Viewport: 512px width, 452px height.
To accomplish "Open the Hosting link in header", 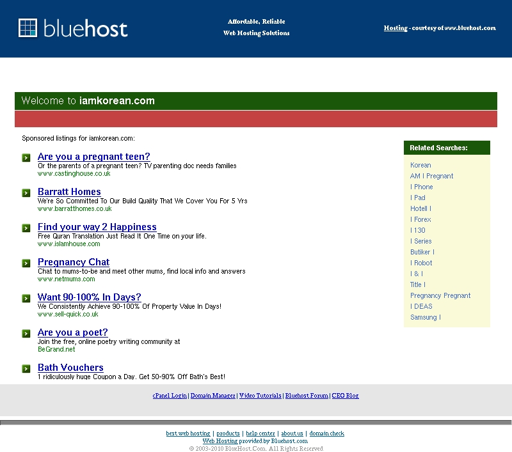I will [x=396, y=28].
